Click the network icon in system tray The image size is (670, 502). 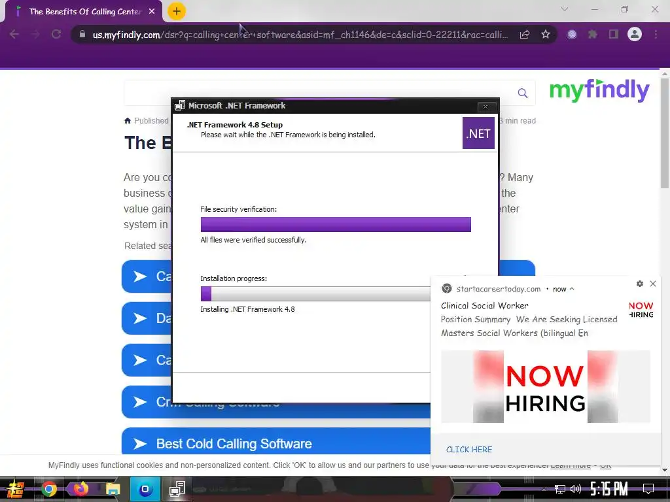(559, 489)
